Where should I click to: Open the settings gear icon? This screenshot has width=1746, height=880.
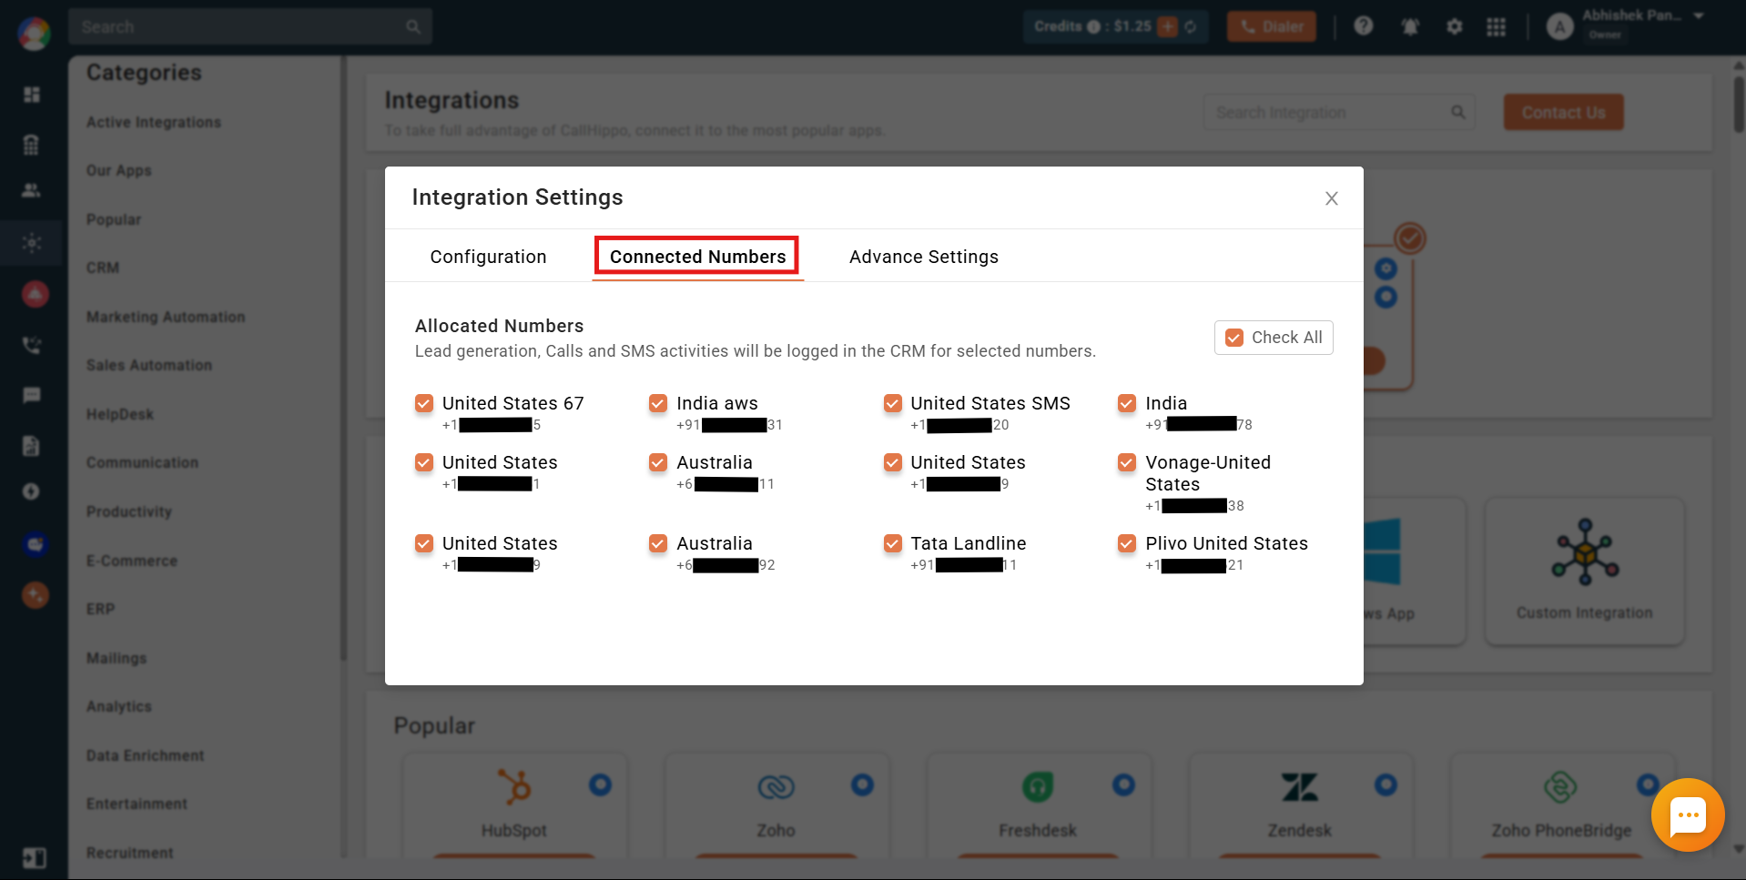click(x=1455, y=26)
